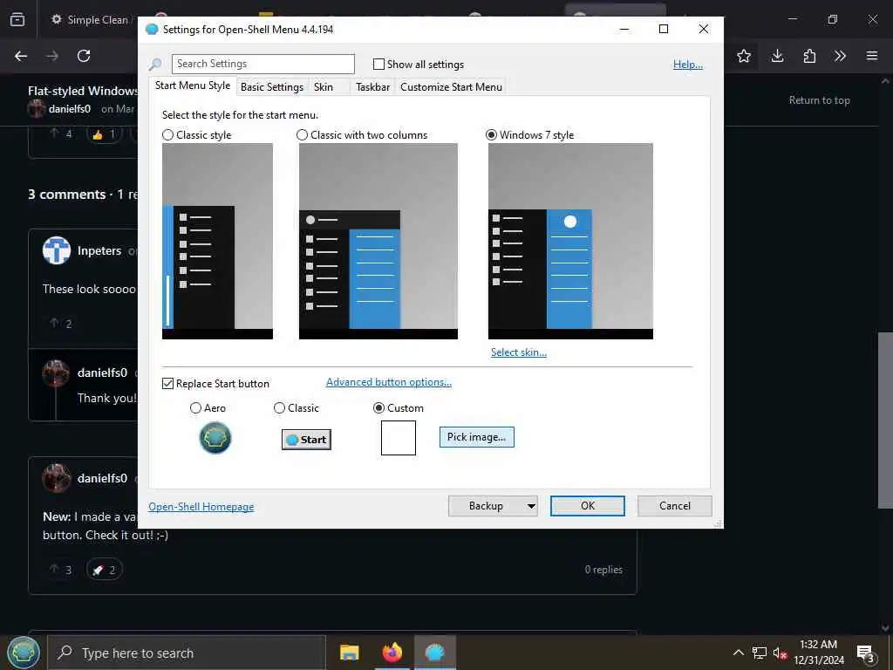Reload the browser page
Image resolution: width=893 pixels, height=670 pixels.
[84, 56]
